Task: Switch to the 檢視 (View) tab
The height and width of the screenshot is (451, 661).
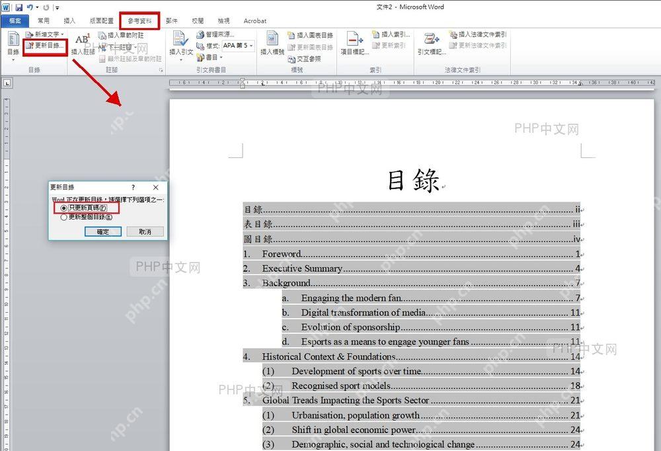Action: click(x=223, y=20)
